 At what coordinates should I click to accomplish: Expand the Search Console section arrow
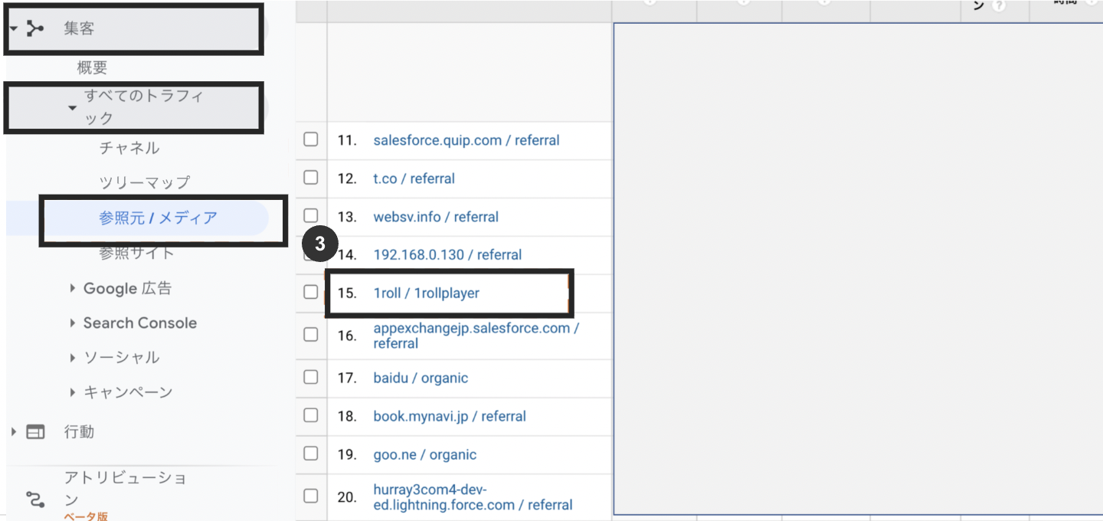73,323
